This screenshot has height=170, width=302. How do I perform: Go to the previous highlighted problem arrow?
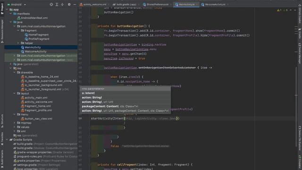click(291, 10)
